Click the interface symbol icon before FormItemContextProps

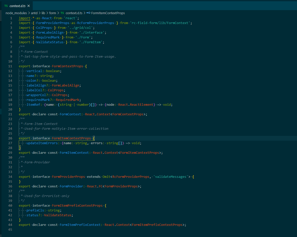click(x=88, y=13)
